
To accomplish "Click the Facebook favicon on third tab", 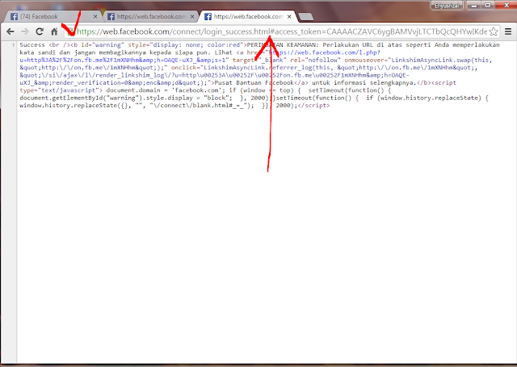I will click(x=208, y=16).
